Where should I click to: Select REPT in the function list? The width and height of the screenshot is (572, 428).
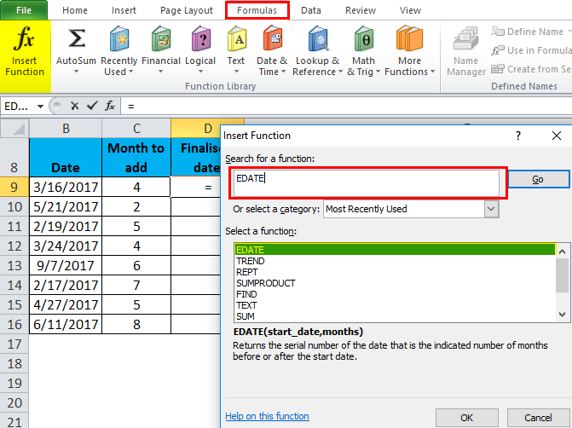click(395, 272)
